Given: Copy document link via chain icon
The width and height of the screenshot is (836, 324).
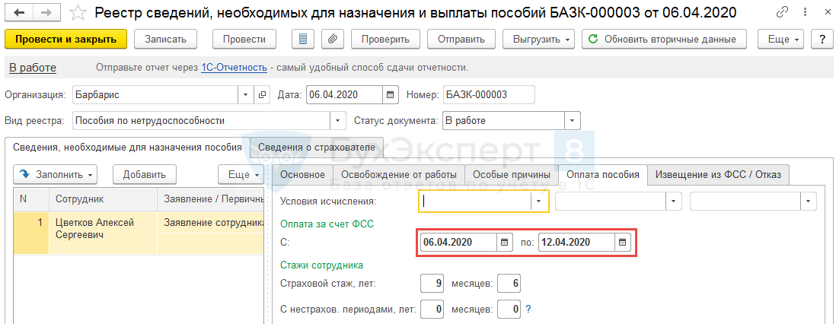Looking at the screenshot, I should [x=783, y=13].
